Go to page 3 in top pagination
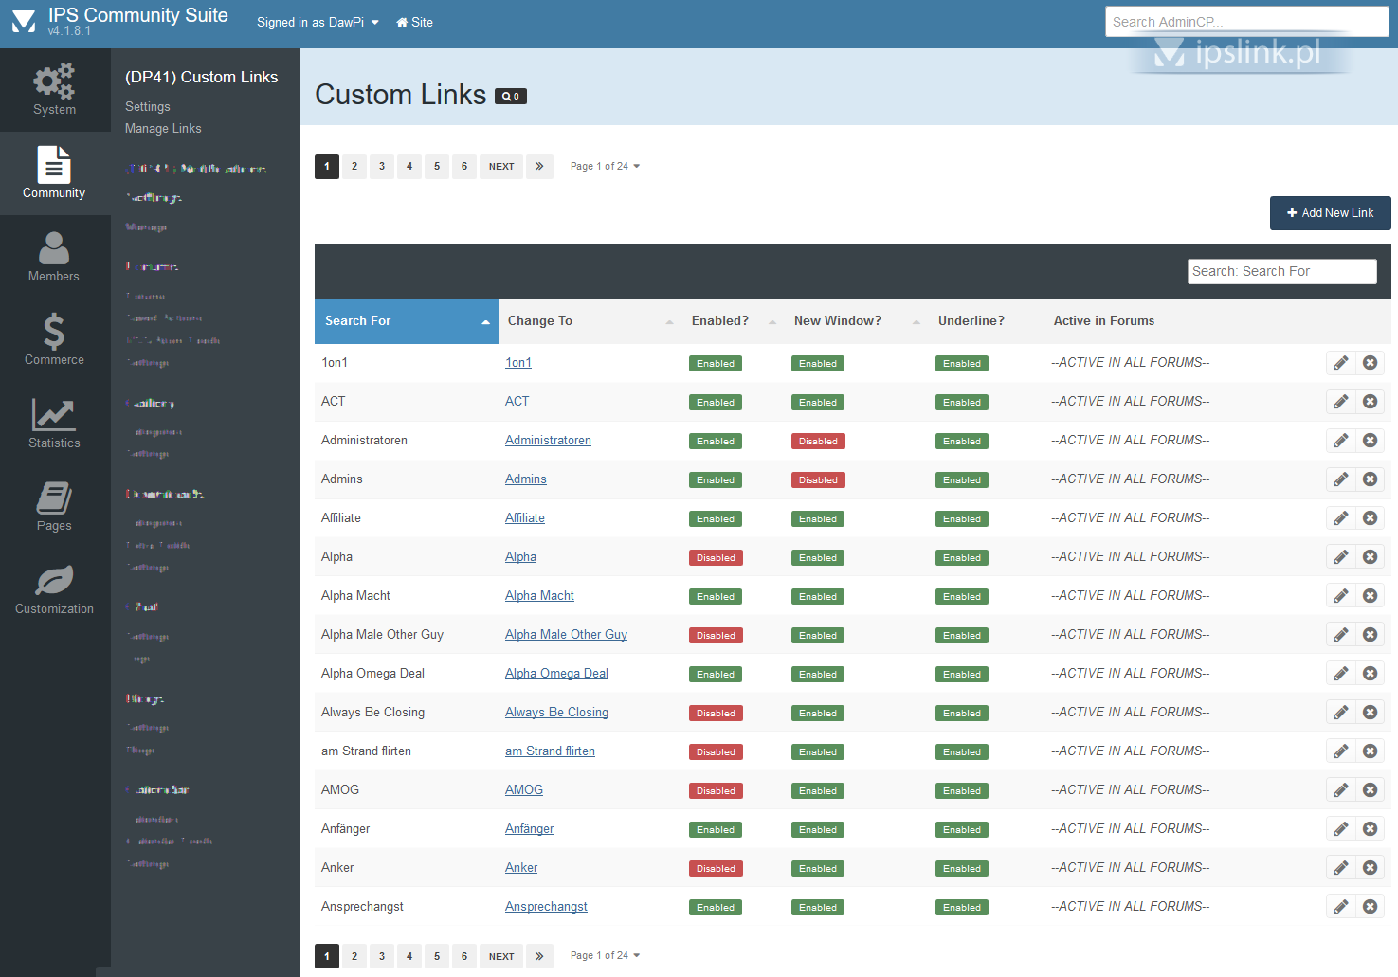This screenshot has width=1398, height=977. click(382, 166)
